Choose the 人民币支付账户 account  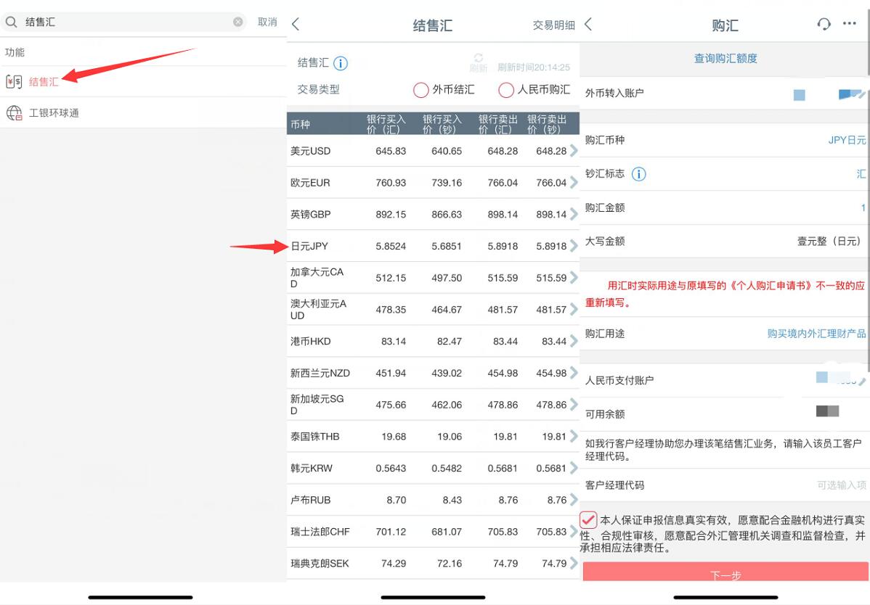[725, 380]
